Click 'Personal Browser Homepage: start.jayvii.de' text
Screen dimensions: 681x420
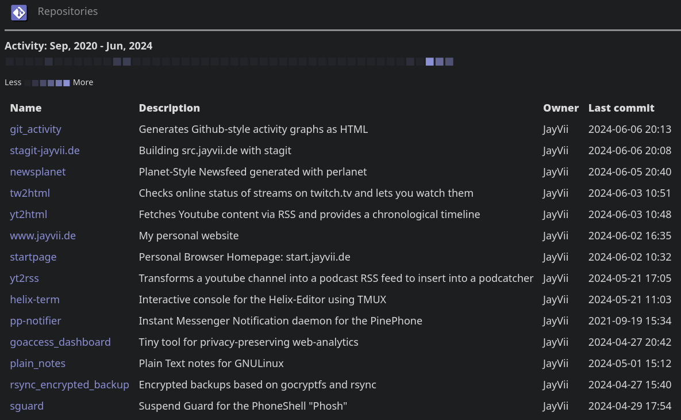(244, 257)
